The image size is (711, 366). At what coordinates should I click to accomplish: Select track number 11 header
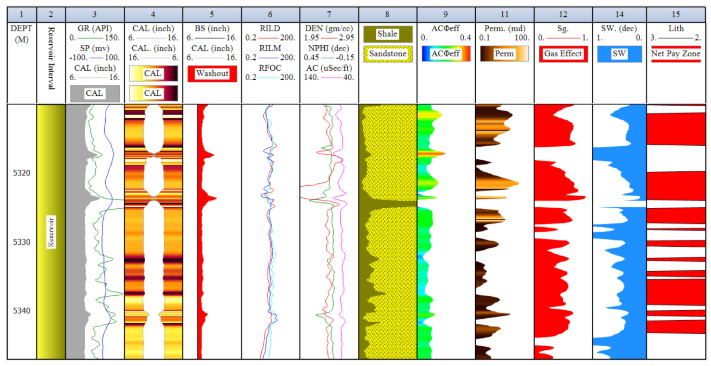tap(504, 14)
